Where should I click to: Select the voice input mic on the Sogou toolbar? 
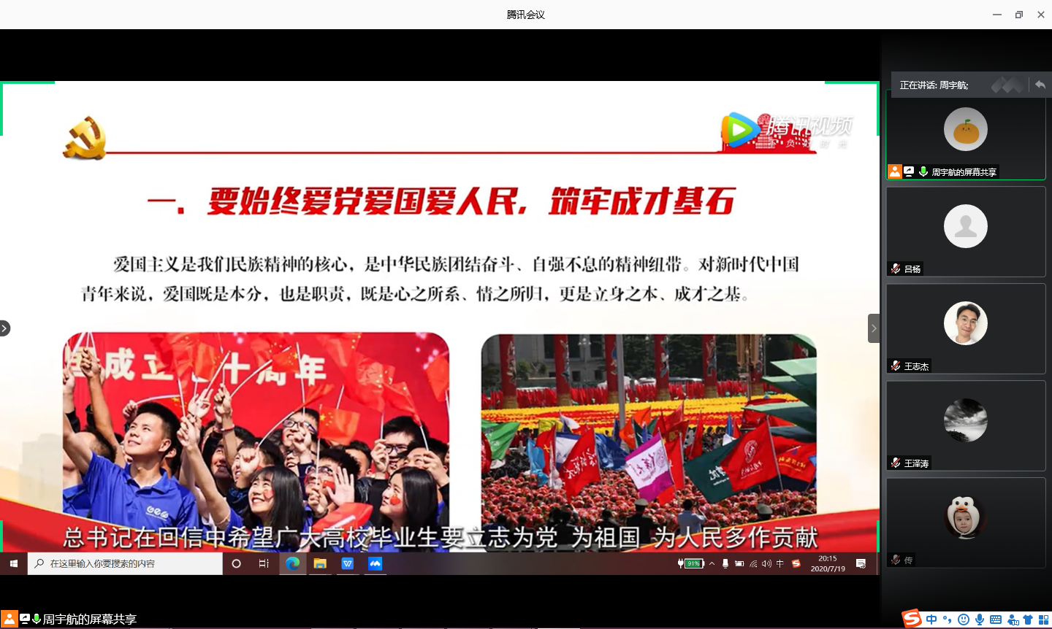tap(979, 619)
